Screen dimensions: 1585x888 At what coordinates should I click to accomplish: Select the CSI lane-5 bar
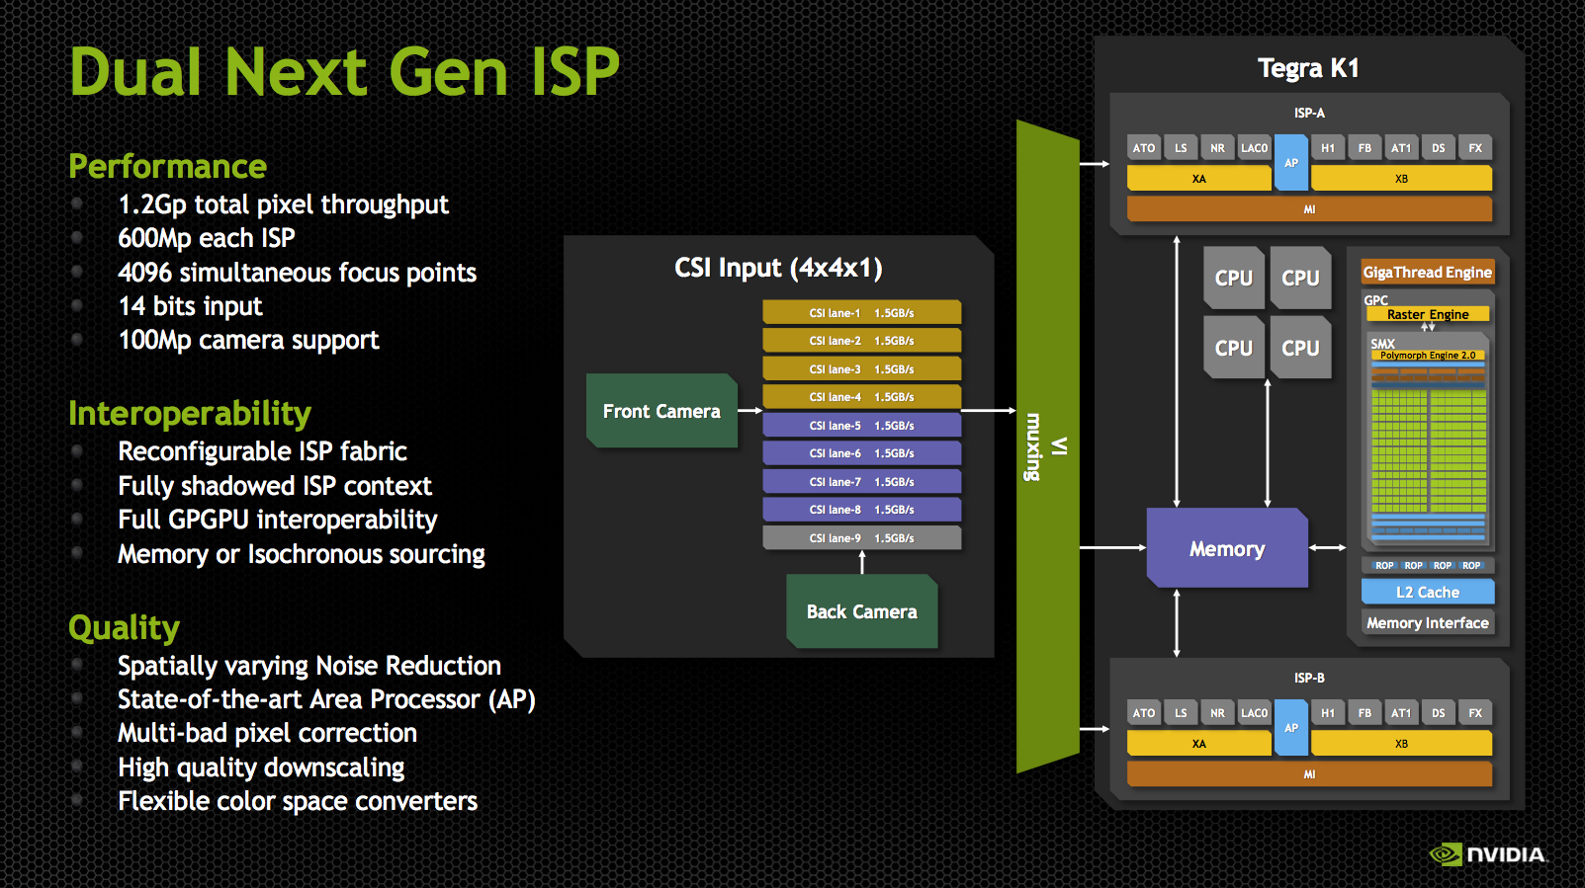tap(861, 426)
